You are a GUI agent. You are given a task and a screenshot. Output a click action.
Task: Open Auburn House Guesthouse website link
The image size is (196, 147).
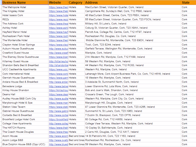(x=59, y=49)
